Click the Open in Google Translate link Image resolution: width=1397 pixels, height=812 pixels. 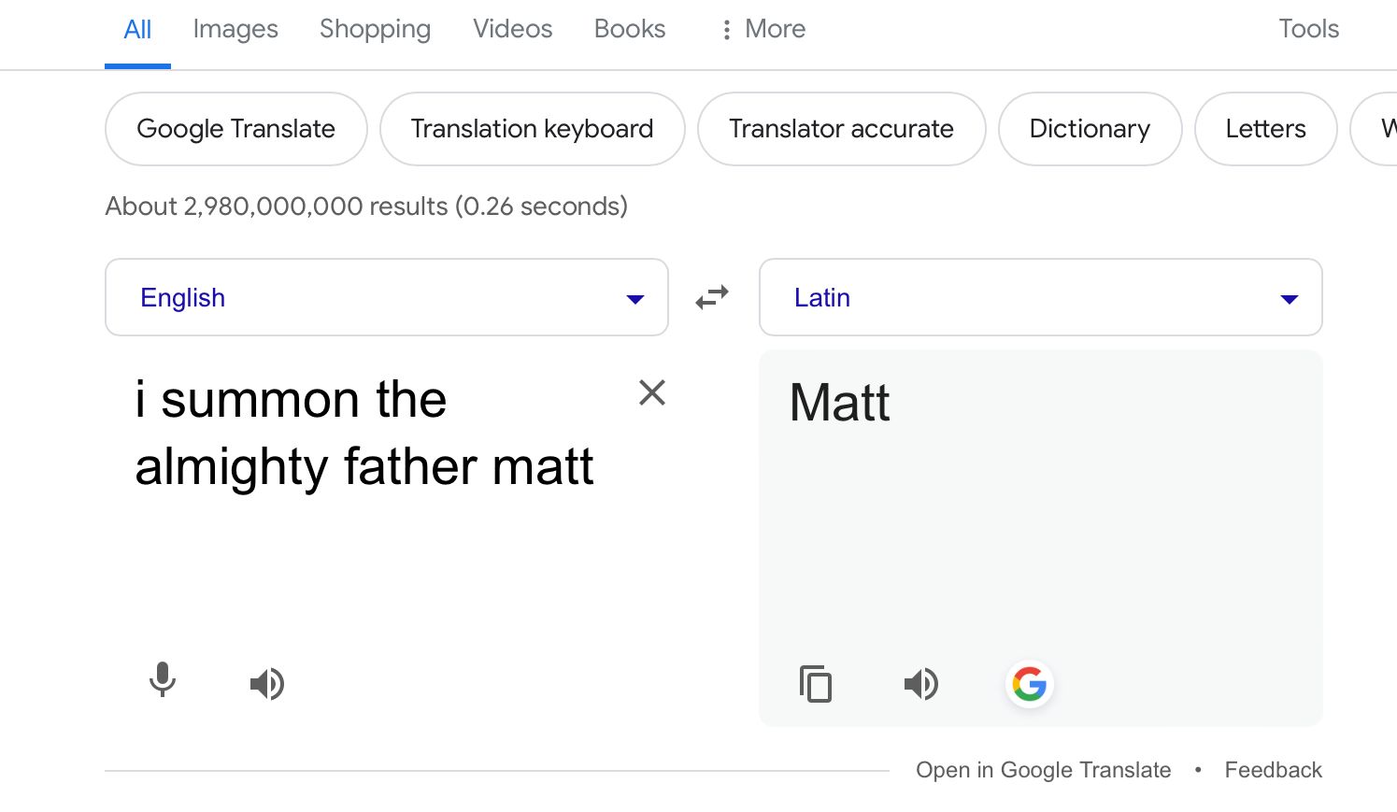click(x=1043, y=770)
